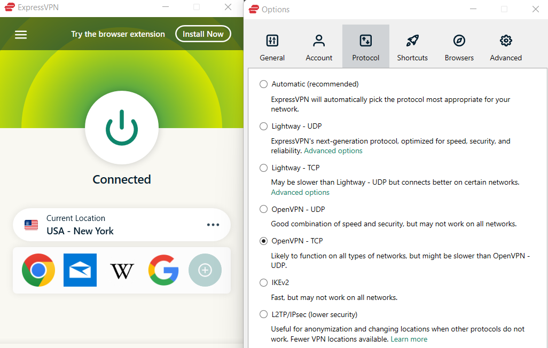Click the Connected status text
Image resolution: width=548 pixels, height=348 pixels.
pyautogui.click(x=122, y=179)
